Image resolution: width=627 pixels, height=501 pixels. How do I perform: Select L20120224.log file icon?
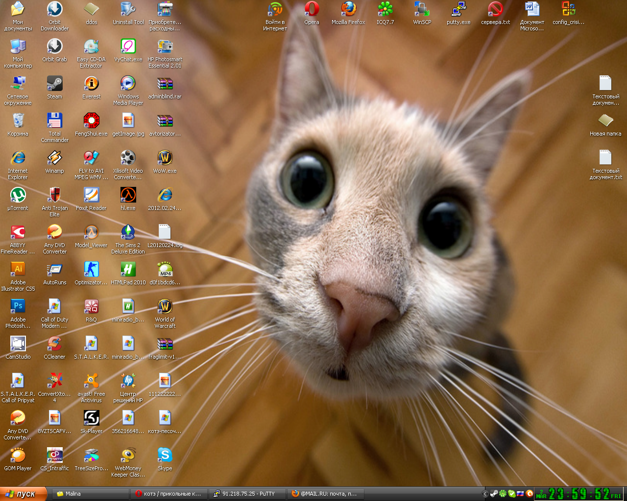165,232
